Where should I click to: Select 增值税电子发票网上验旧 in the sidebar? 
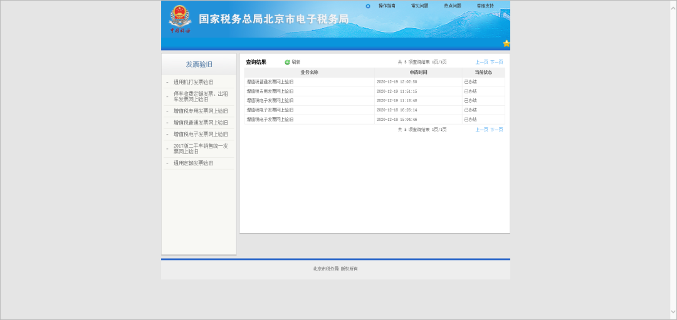click(x=201, y=134)
